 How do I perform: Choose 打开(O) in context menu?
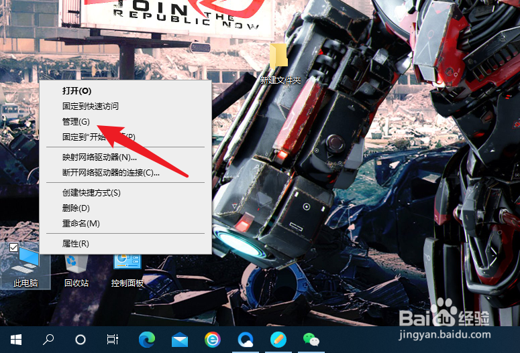(125, 90)
